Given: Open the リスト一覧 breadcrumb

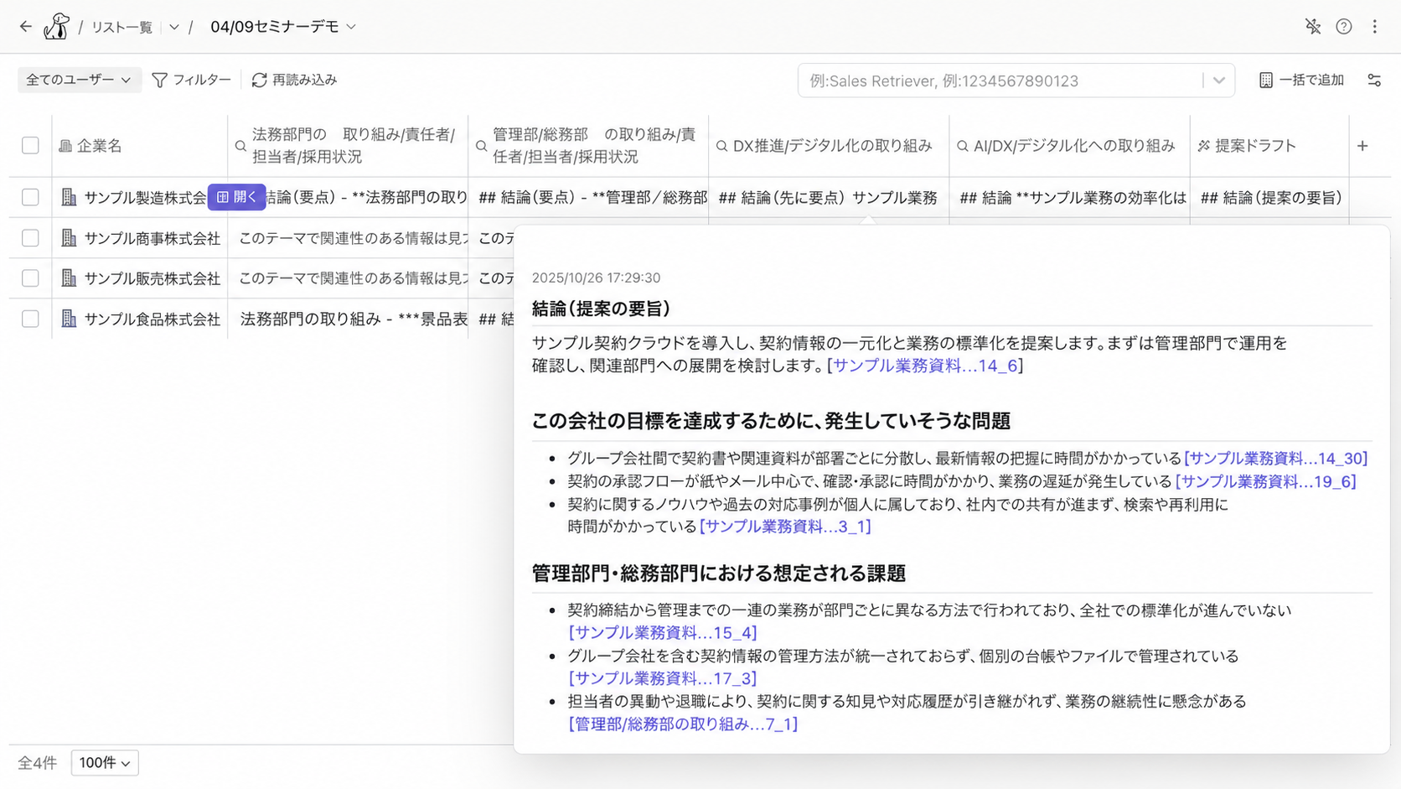Looking at the screenshot, I should tap(121, 27).
